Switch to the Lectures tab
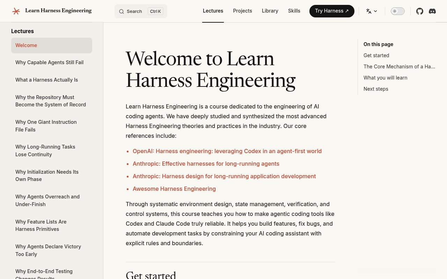This screenshot has width=447, height=279. [x=213, y=11]
